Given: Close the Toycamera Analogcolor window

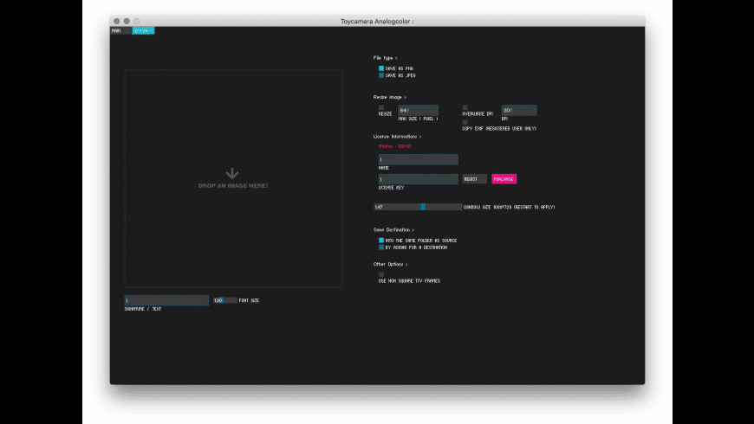Looking at the screenshot, I should click(116, 21).
